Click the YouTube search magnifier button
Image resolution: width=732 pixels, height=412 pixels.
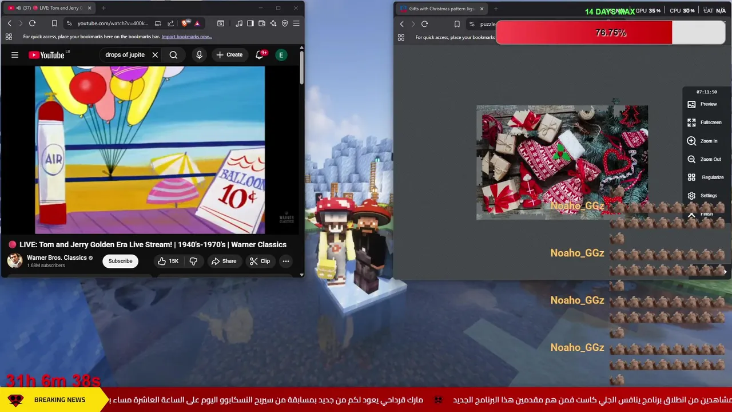coord(173,55)
